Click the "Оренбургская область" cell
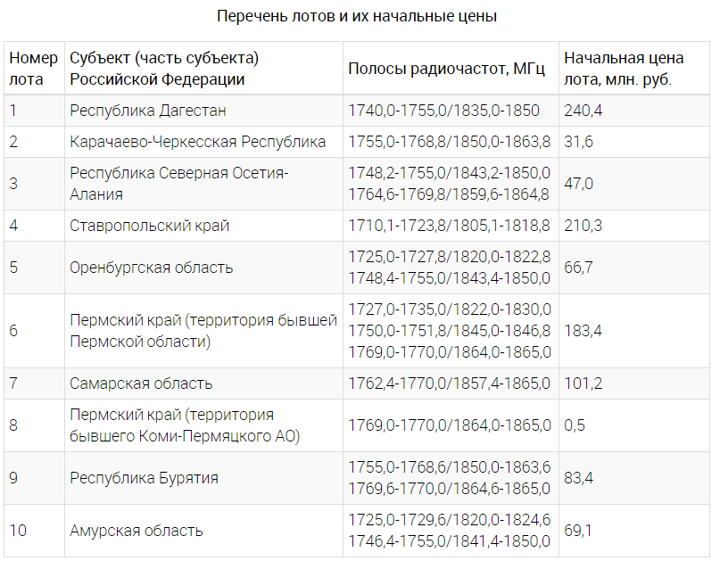720x569 pixels. [152, 268]
